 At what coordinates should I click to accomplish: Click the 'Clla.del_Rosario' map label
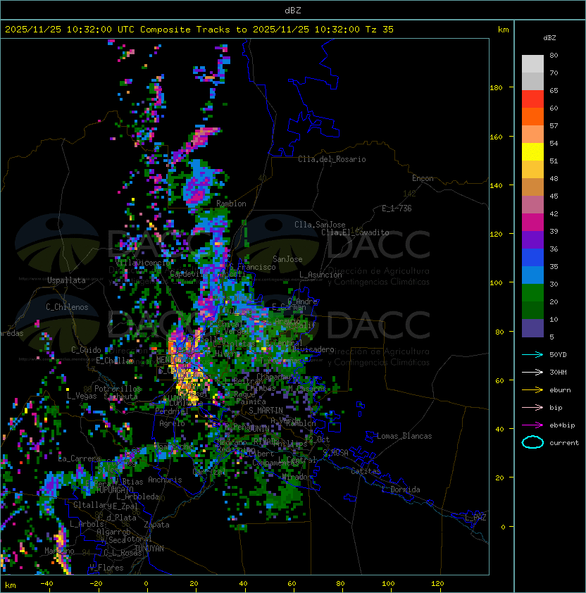tap(332, 159)
